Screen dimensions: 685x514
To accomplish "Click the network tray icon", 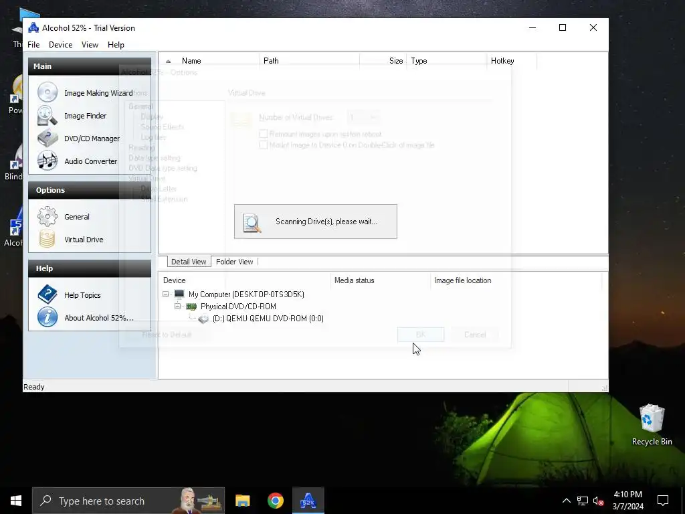I will 583,501.
